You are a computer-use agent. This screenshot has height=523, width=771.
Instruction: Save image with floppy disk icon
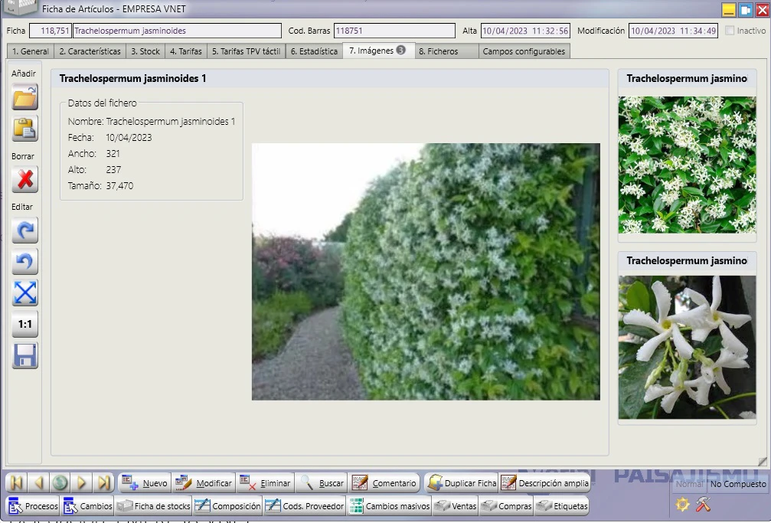[25, 356]
